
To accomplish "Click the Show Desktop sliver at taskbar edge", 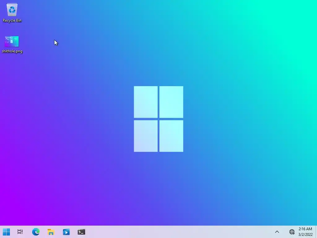I will (x=316, y=232).
